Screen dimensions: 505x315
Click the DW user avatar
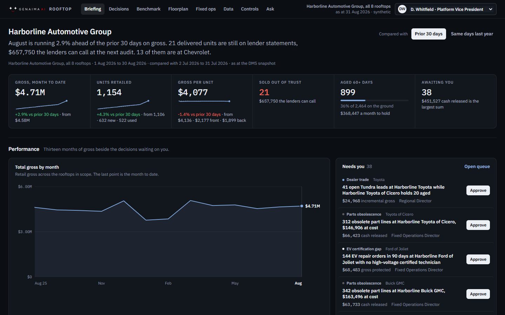coord(402,9)
